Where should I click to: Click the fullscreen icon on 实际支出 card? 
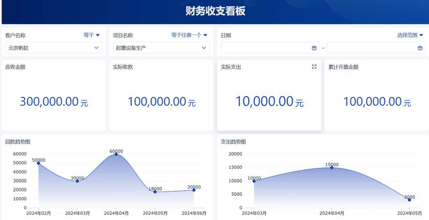(314, 67)
